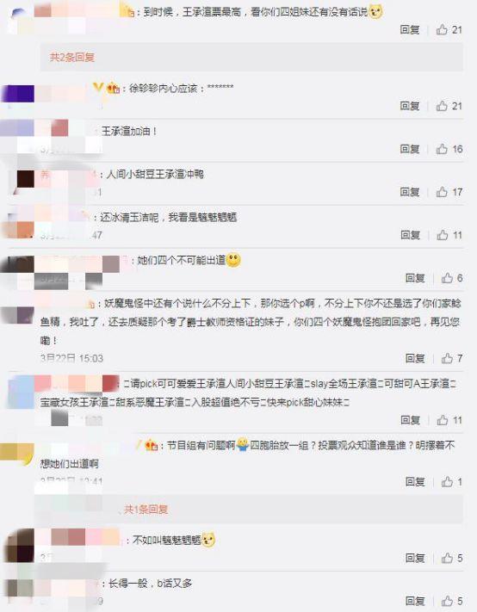Reply to the pick可可爱爱王承渲 comment
This screenshot has height=612, width=477.
410,420
